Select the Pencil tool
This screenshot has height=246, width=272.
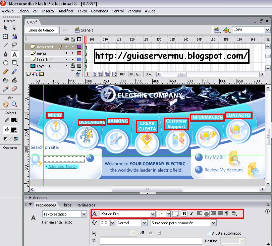click(x=6, y=71)
